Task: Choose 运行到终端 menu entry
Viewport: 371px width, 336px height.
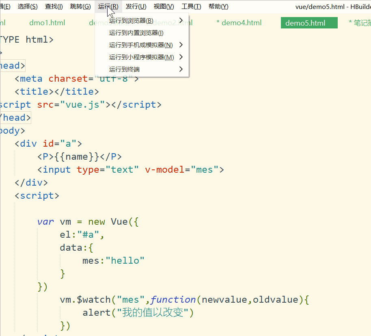Action: pos(142,69)
